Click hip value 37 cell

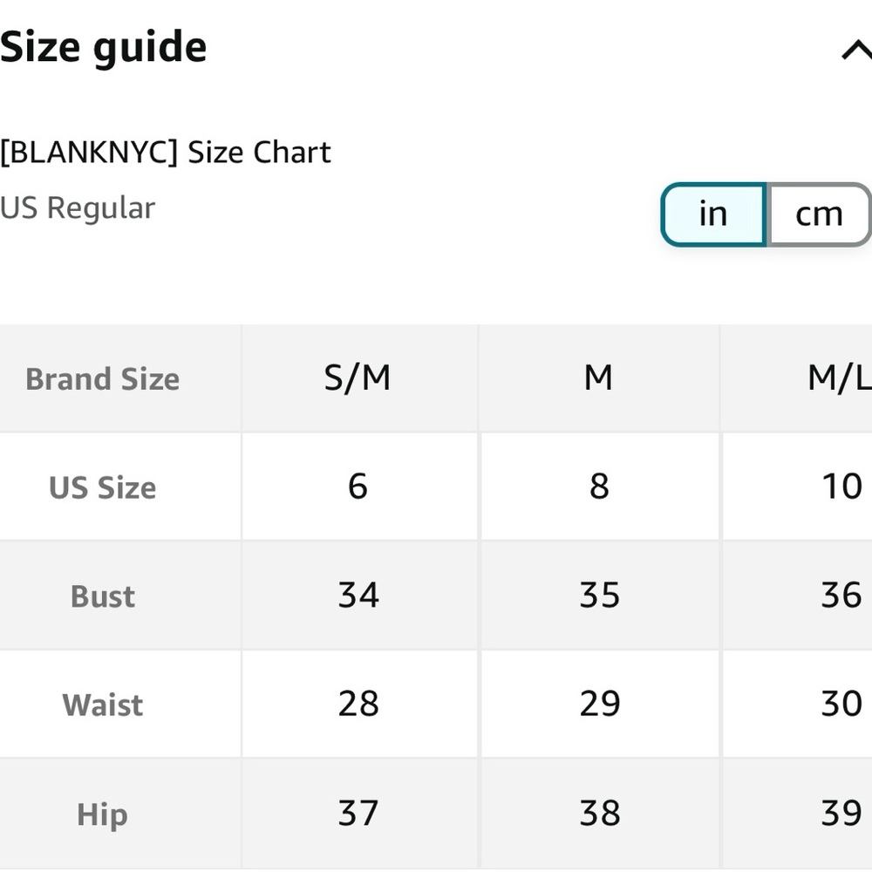coord(358,813)
